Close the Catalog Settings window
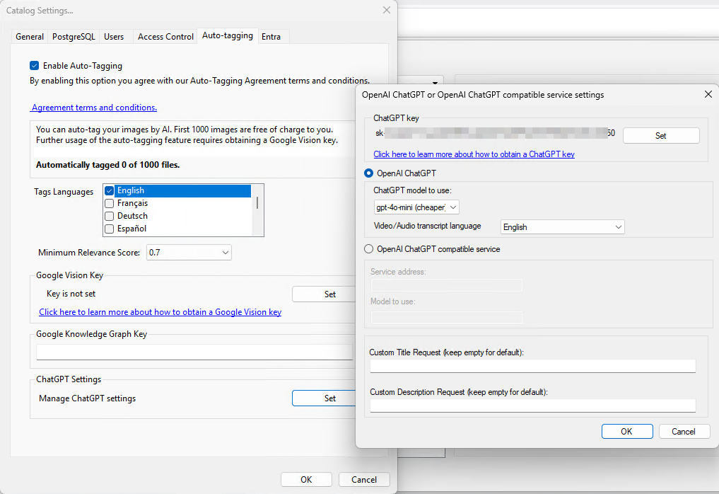 [386, 11]
